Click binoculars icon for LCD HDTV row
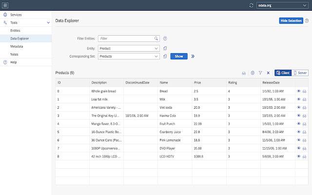Screen dimensions: 312x195 click(304, 156)
